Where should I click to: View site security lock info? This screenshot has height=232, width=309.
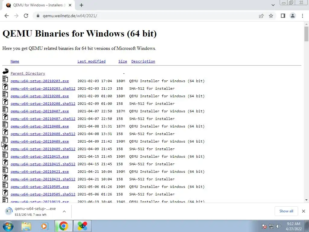38,16
